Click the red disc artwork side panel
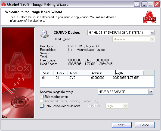 pyautogui.click(x=18, y=73)
